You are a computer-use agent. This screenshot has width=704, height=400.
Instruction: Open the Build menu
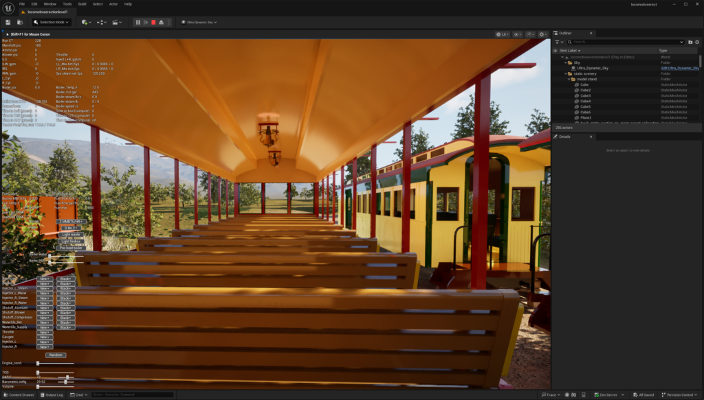tap(82, 4)
